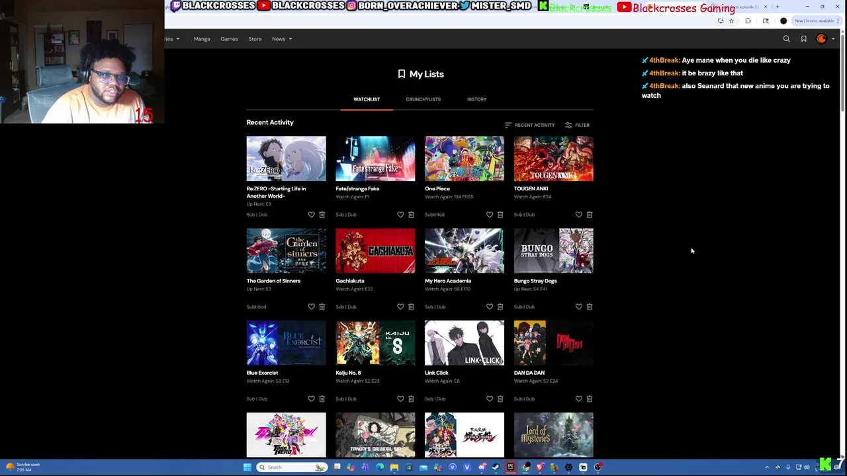This screenshot has width=847, height=476.
Task: Open the Gachiakuta poster thumbnail
Action: (375, 251)
